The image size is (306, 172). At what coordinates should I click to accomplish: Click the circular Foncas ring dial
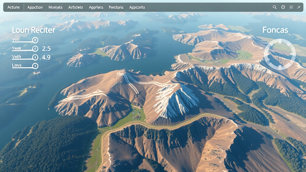(x=280, y=54)
